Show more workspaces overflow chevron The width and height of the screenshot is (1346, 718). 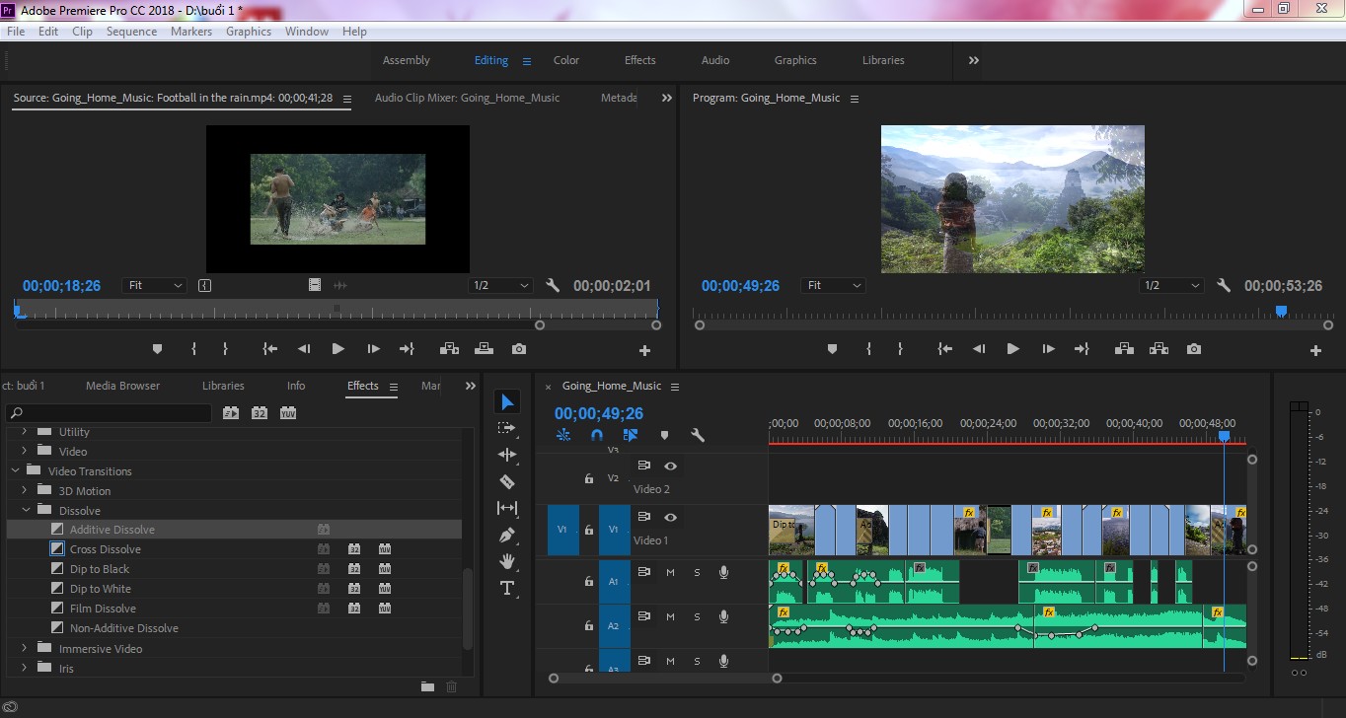pyautogui.click(x=974, y=60)
